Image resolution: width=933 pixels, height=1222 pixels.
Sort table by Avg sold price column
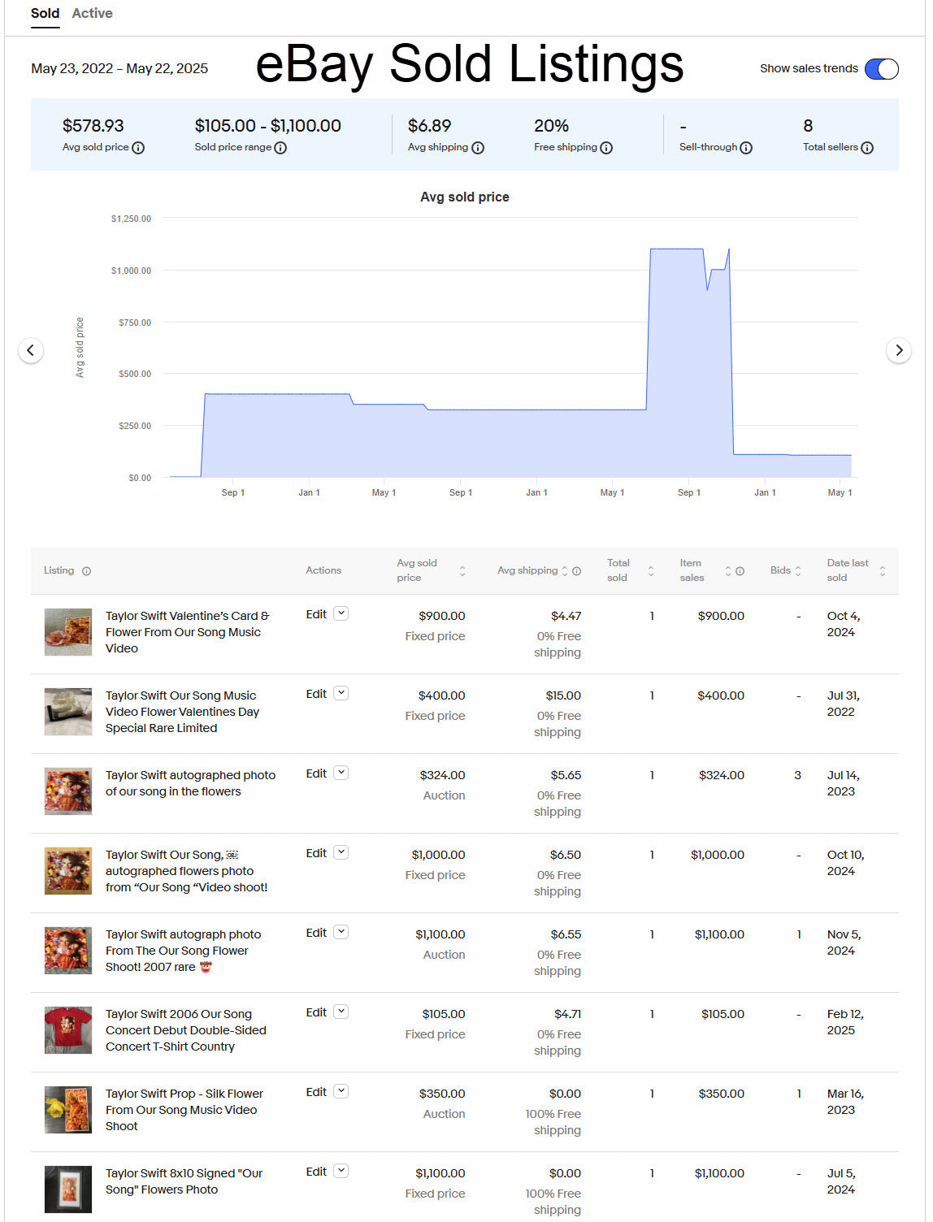point(462,571)
